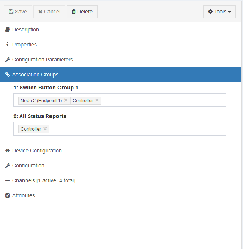Expand the Configuration Parameters section
243x249 pixels.
pyautogui.click(x=121, y=60)
